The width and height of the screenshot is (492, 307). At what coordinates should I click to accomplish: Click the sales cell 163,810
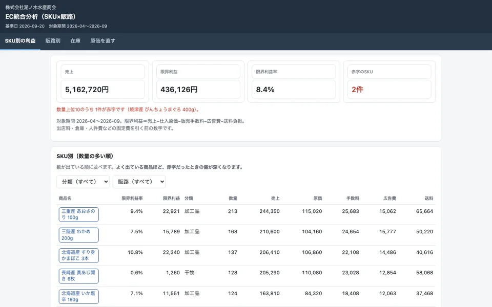[270, 293]
